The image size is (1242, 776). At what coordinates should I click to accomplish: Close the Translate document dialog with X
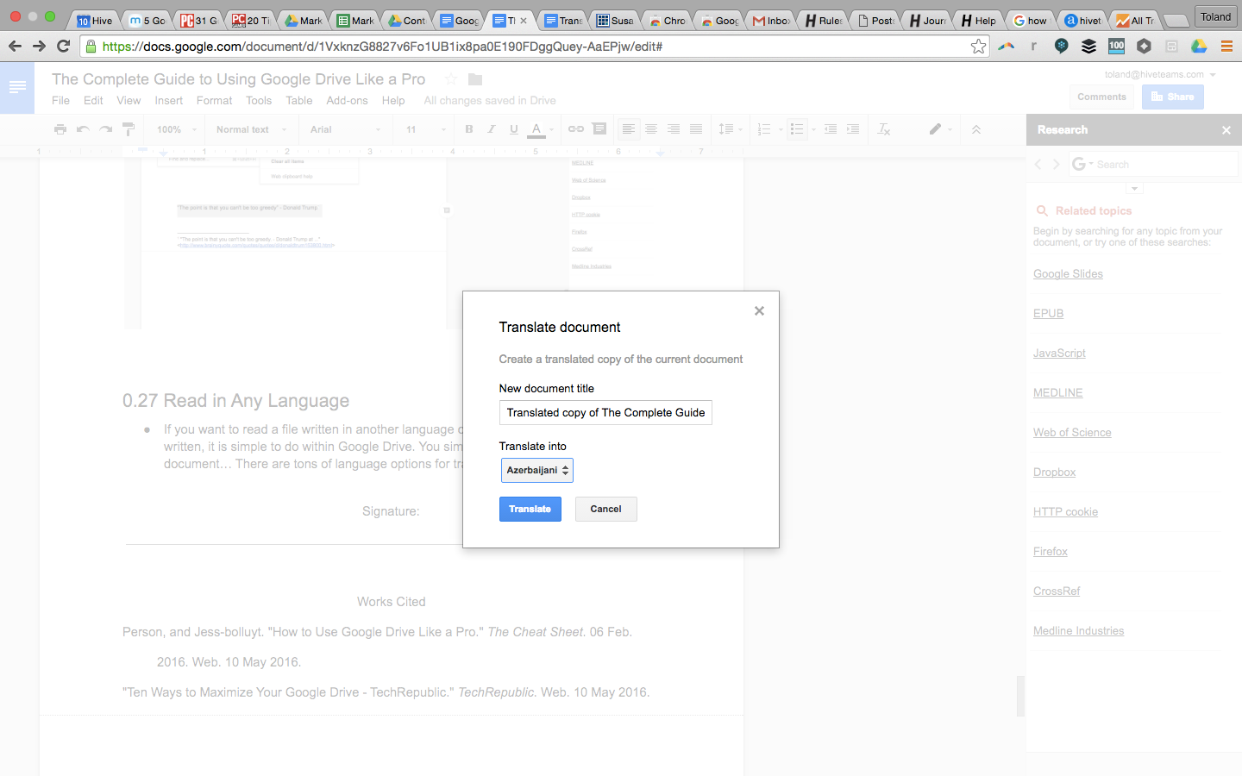click(x=759, y=310)
